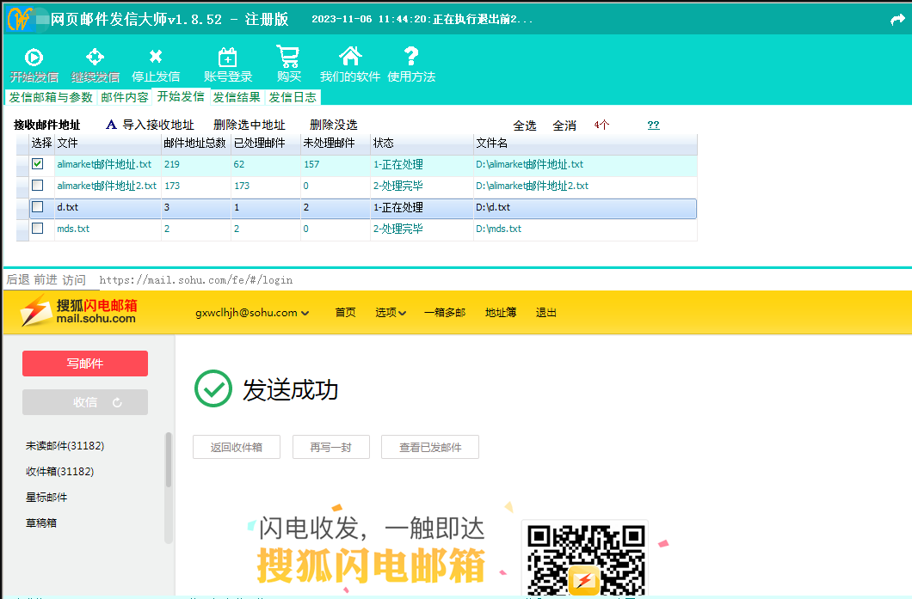Click the QR code image
This screenshot has width=912, height=599.
coord(585,559)
